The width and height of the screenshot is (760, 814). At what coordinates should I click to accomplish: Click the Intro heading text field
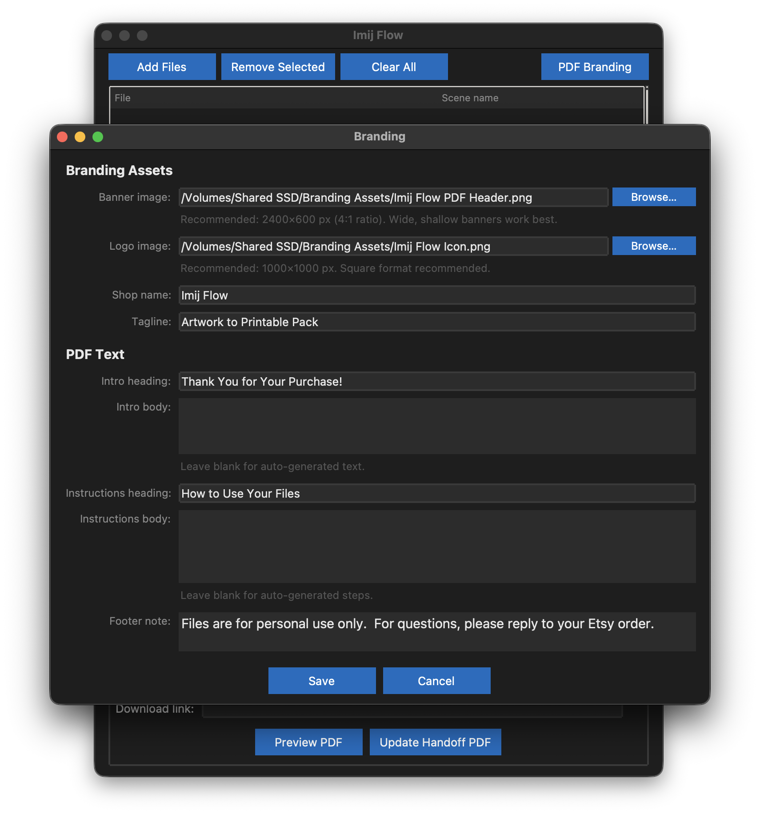click(436, 381)
